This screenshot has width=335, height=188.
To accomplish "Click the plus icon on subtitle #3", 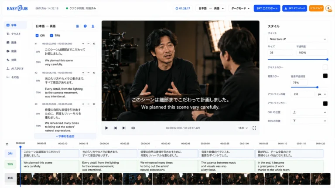I will 83,104.
